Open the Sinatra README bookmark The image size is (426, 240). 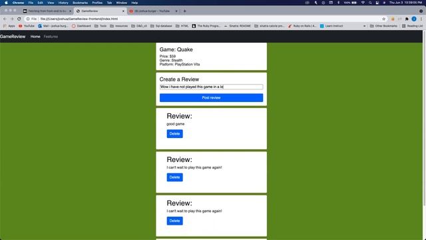point(237,26)
